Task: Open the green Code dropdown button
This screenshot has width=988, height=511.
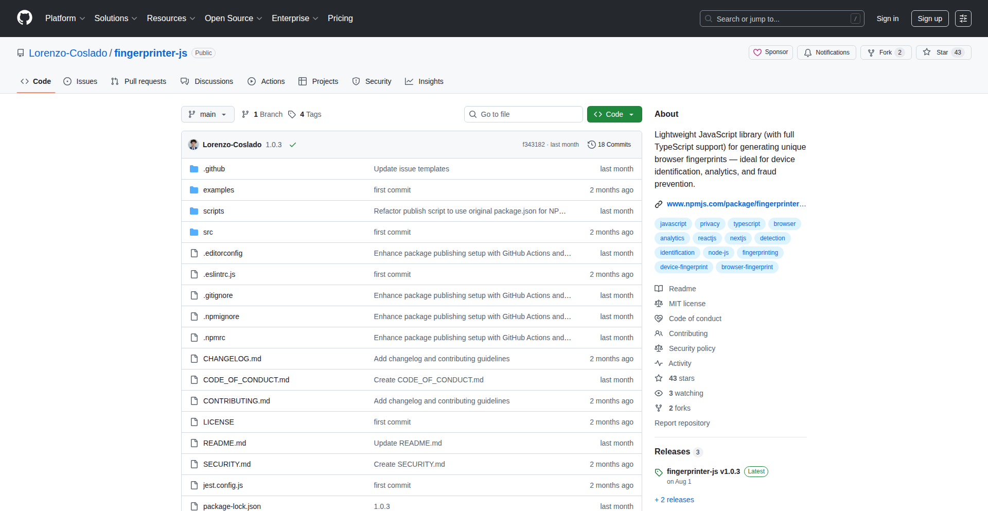Action: pyautogui.click(x=614, y=114)
